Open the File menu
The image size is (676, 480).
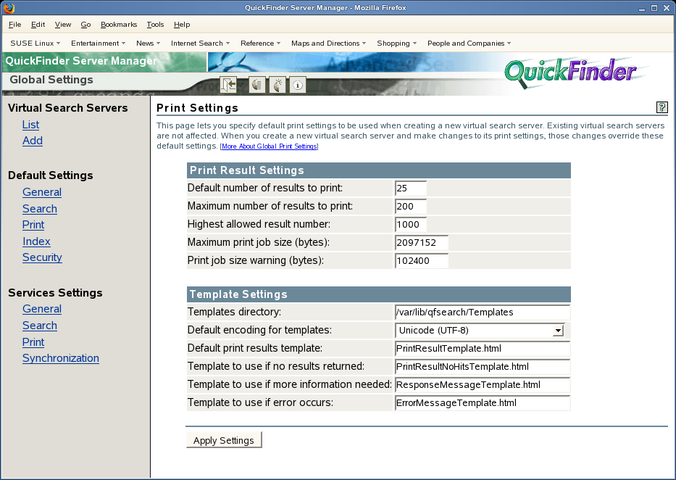pyautogui.click(x=15, y=25)
